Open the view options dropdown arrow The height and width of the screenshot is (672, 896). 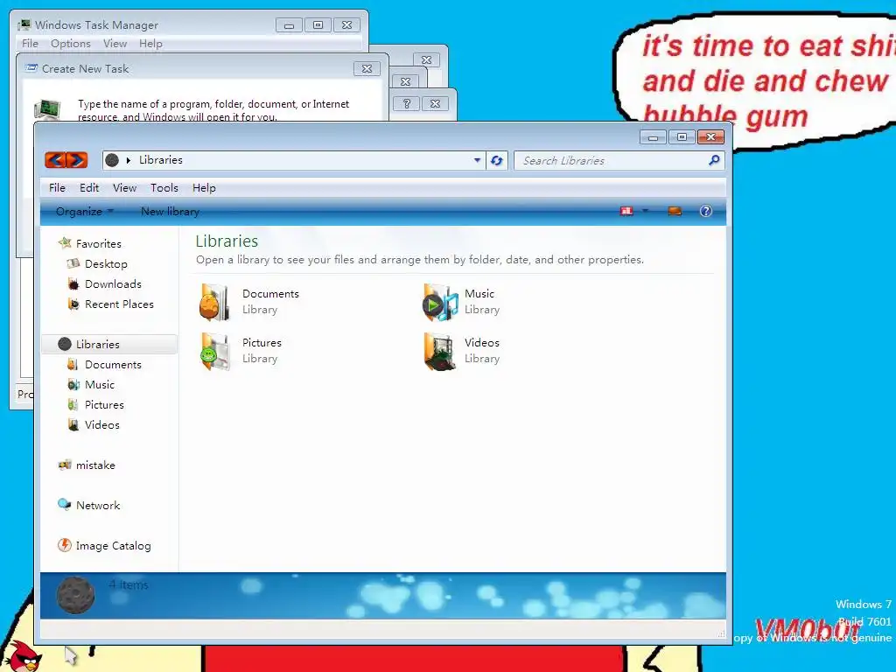[645, 212]
